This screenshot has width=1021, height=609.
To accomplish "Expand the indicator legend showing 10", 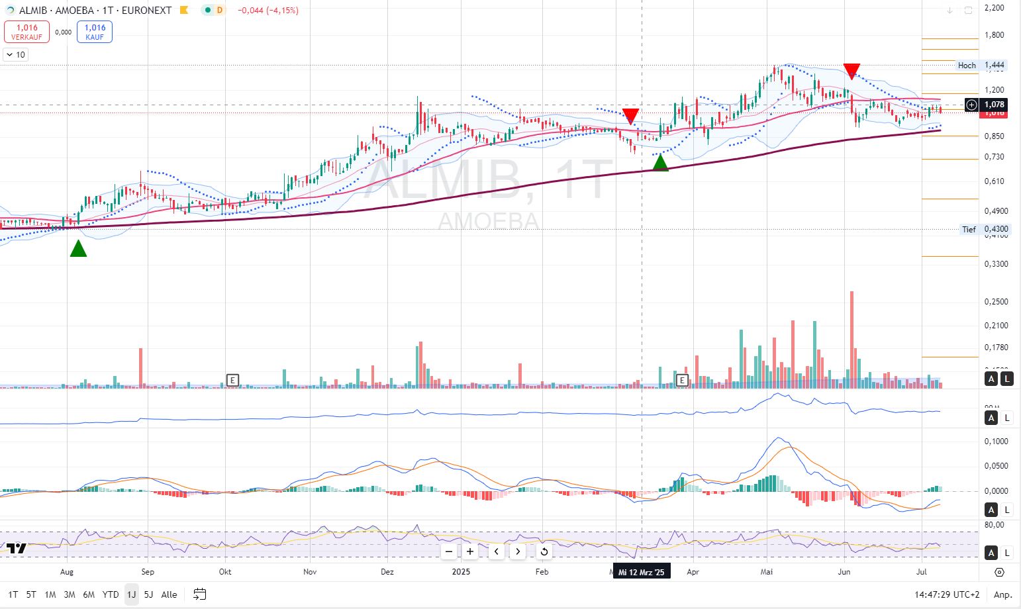I will coord(16,55).
